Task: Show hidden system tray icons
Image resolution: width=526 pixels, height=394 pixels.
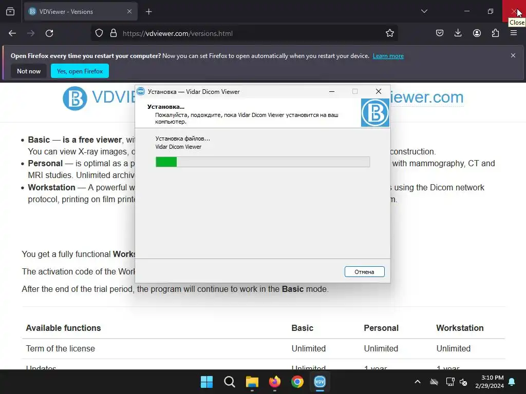Action: [418, 382]
